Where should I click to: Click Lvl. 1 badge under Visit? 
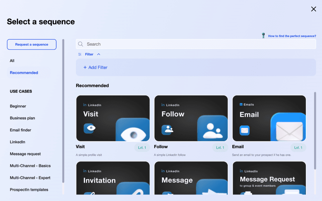(x=142, y=148)
